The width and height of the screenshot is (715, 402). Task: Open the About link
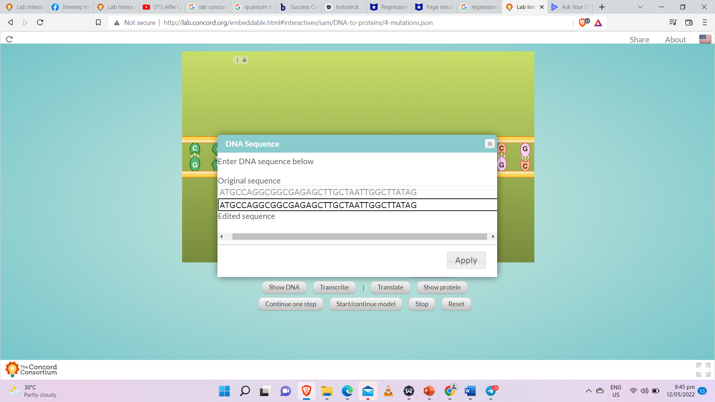[676, 39]
